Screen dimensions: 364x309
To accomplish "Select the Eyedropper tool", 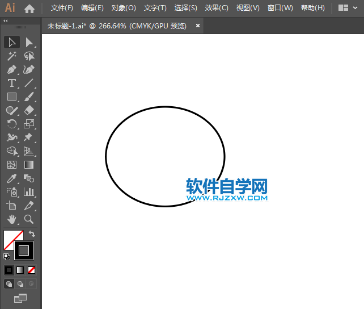I will click(x=11, y=178).
